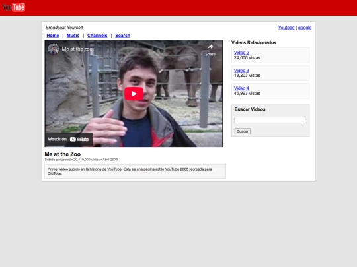Click the '45,993 vistas' text
The image size is (357, 267).
click(x=247, y=94)
